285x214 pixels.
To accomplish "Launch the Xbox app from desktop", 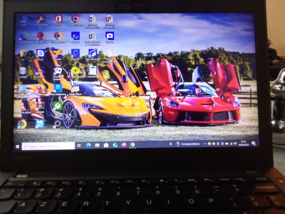I will coord(57,106).
